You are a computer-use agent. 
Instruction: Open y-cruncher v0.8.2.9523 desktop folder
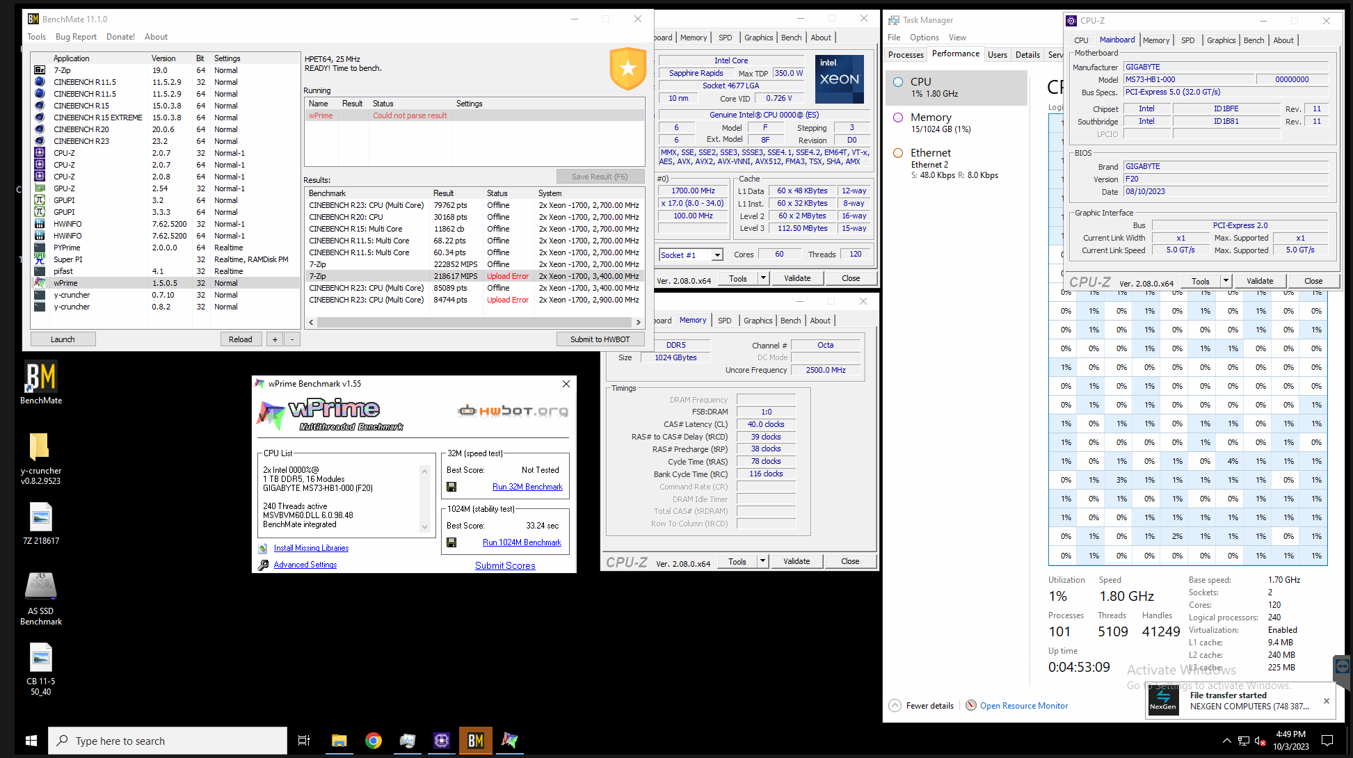click(41, 458)
